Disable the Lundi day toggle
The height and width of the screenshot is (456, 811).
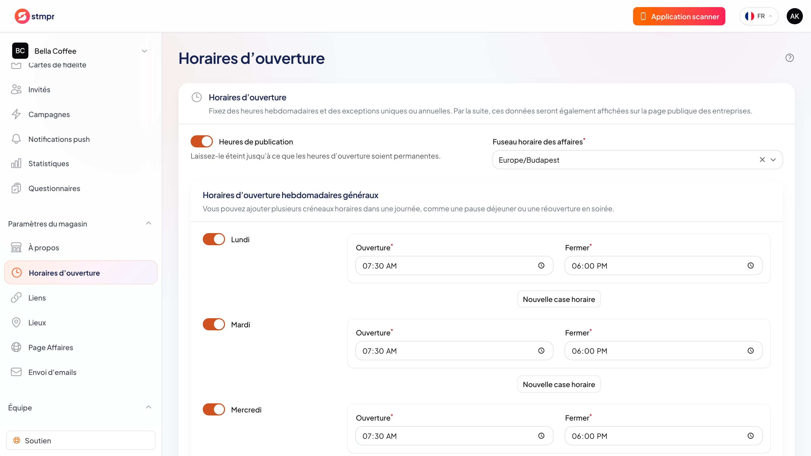[x=214, y=239]
